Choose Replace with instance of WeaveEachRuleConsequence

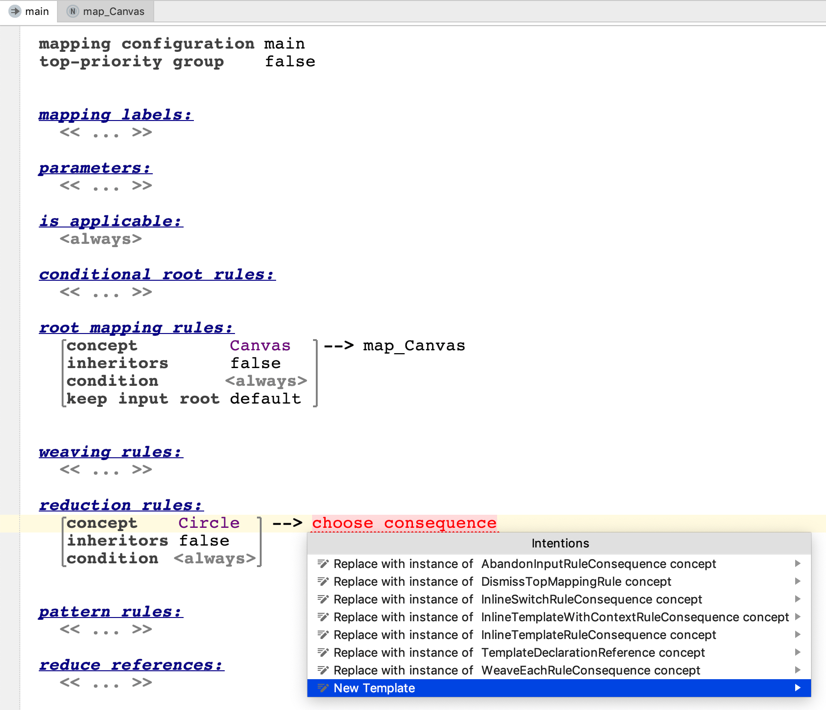click(x=516, y=670)
